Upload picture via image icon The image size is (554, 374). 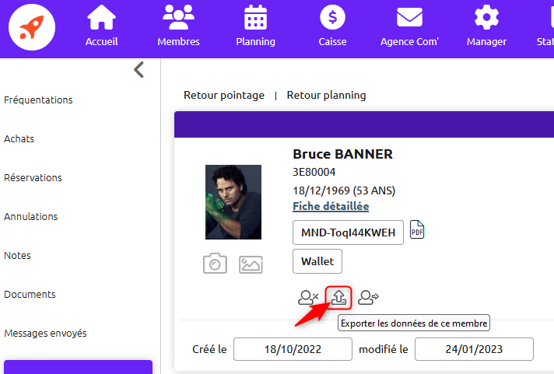pos(251,264)
